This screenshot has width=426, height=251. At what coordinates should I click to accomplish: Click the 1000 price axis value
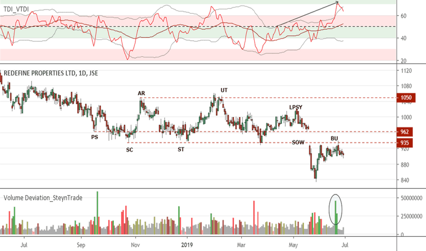406,117
